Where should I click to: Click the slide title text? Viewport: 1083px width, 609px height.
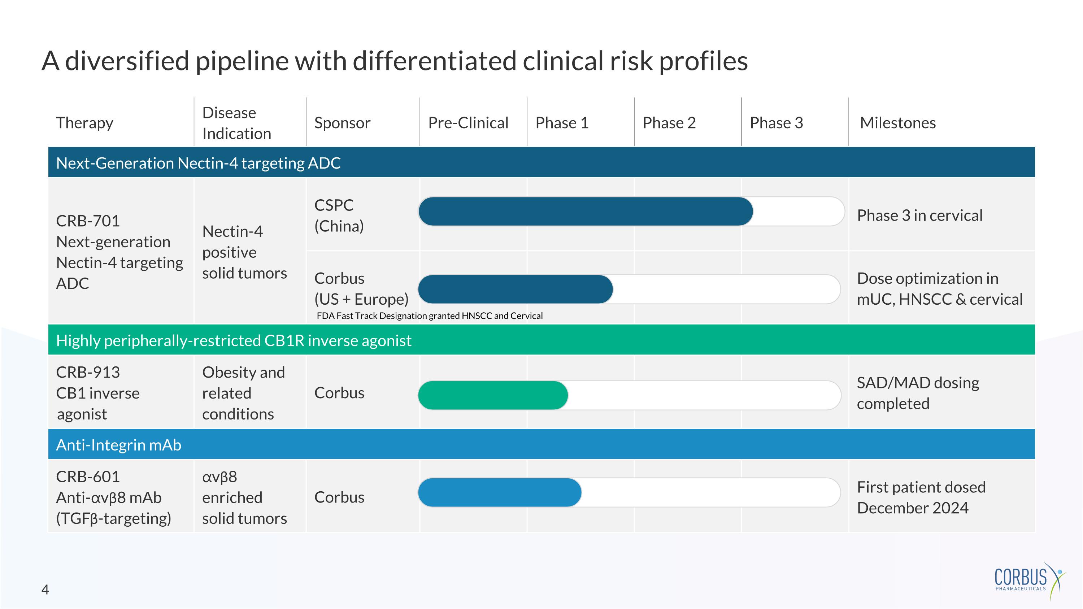[394, 61]
